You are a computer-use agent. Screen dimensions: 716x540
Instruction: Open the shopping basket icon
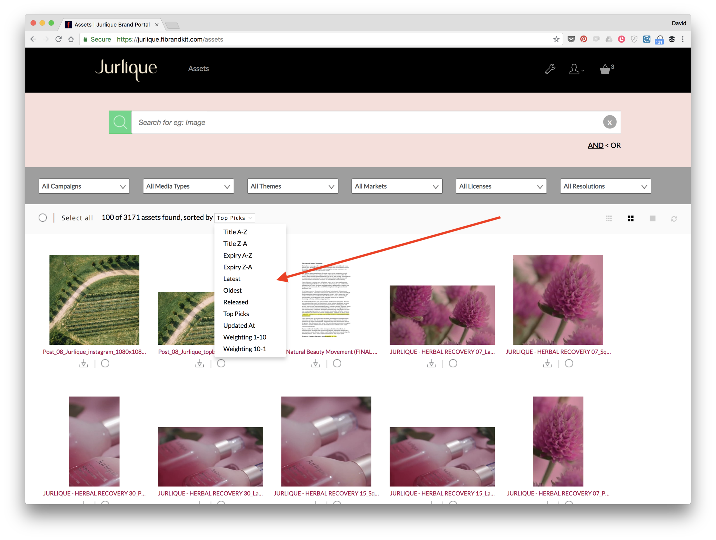click(x=606, y=69)
